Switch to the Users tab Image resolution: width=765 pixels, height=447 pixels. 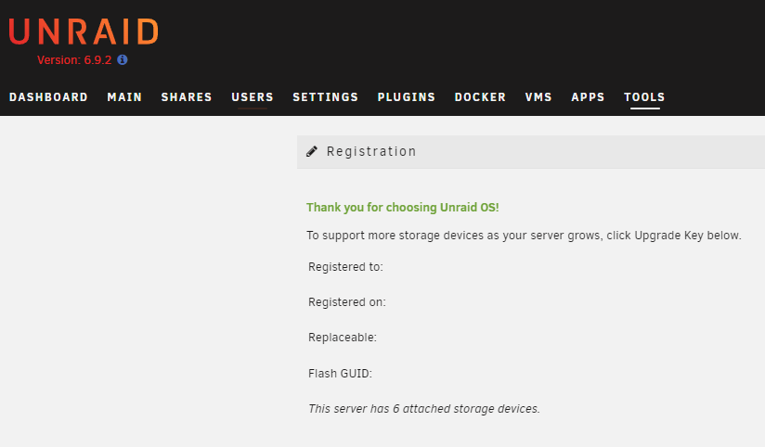click(253, 97)
